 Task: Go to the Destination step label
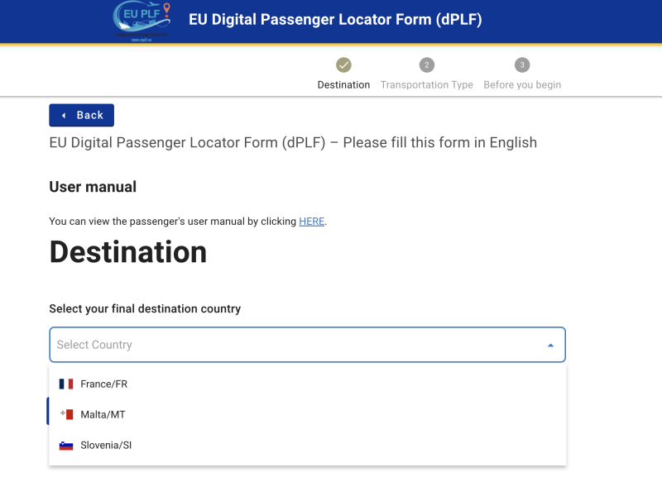[343, 85]
